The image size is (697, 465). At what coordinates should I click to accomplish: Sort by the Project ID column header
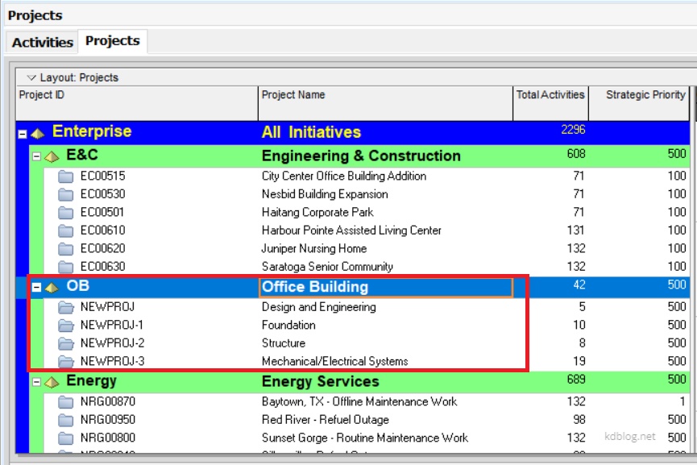pyautogui.click(x=137, y=95)
